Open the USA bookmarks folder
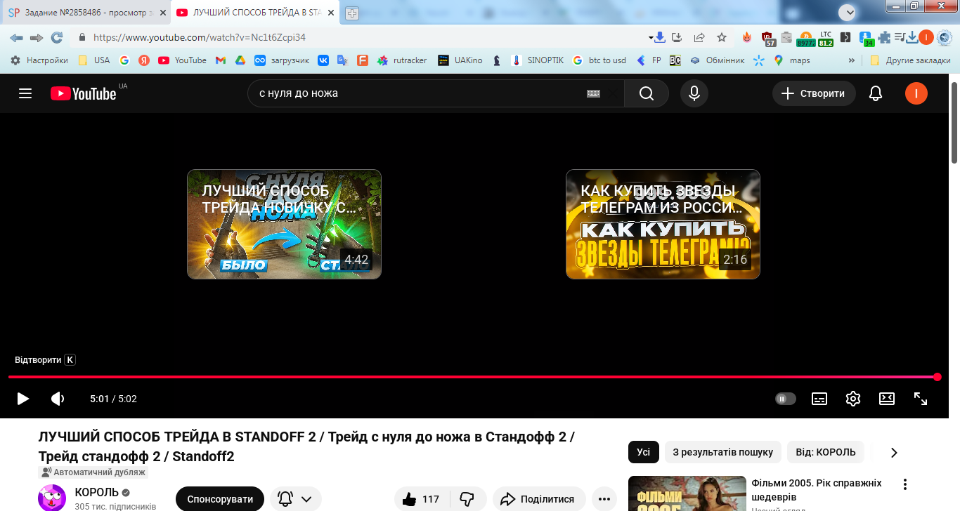The width and height of the screenshot is (960, 511). [x=93, y=60]
